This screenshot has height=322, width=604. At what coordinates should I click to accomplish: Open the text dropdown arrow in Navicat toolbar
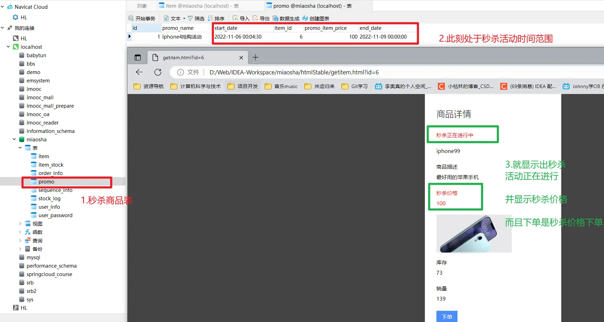point(184,19)
